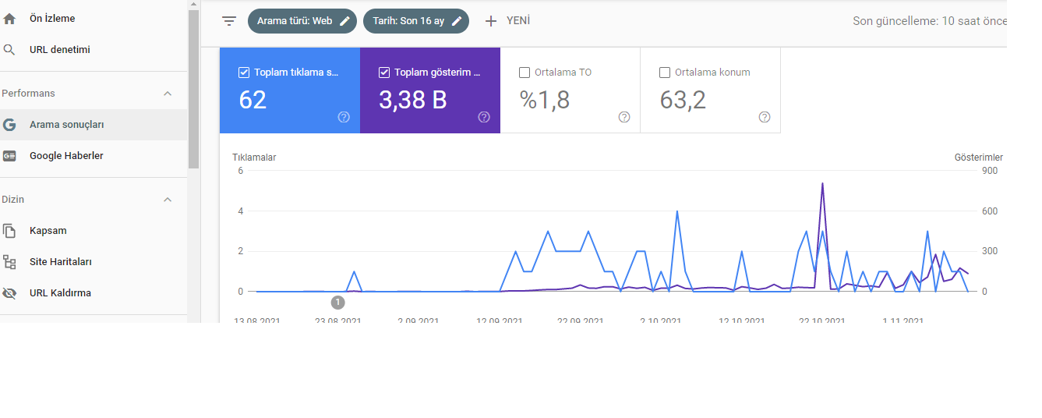Open the filter list icon

(229, 21)
